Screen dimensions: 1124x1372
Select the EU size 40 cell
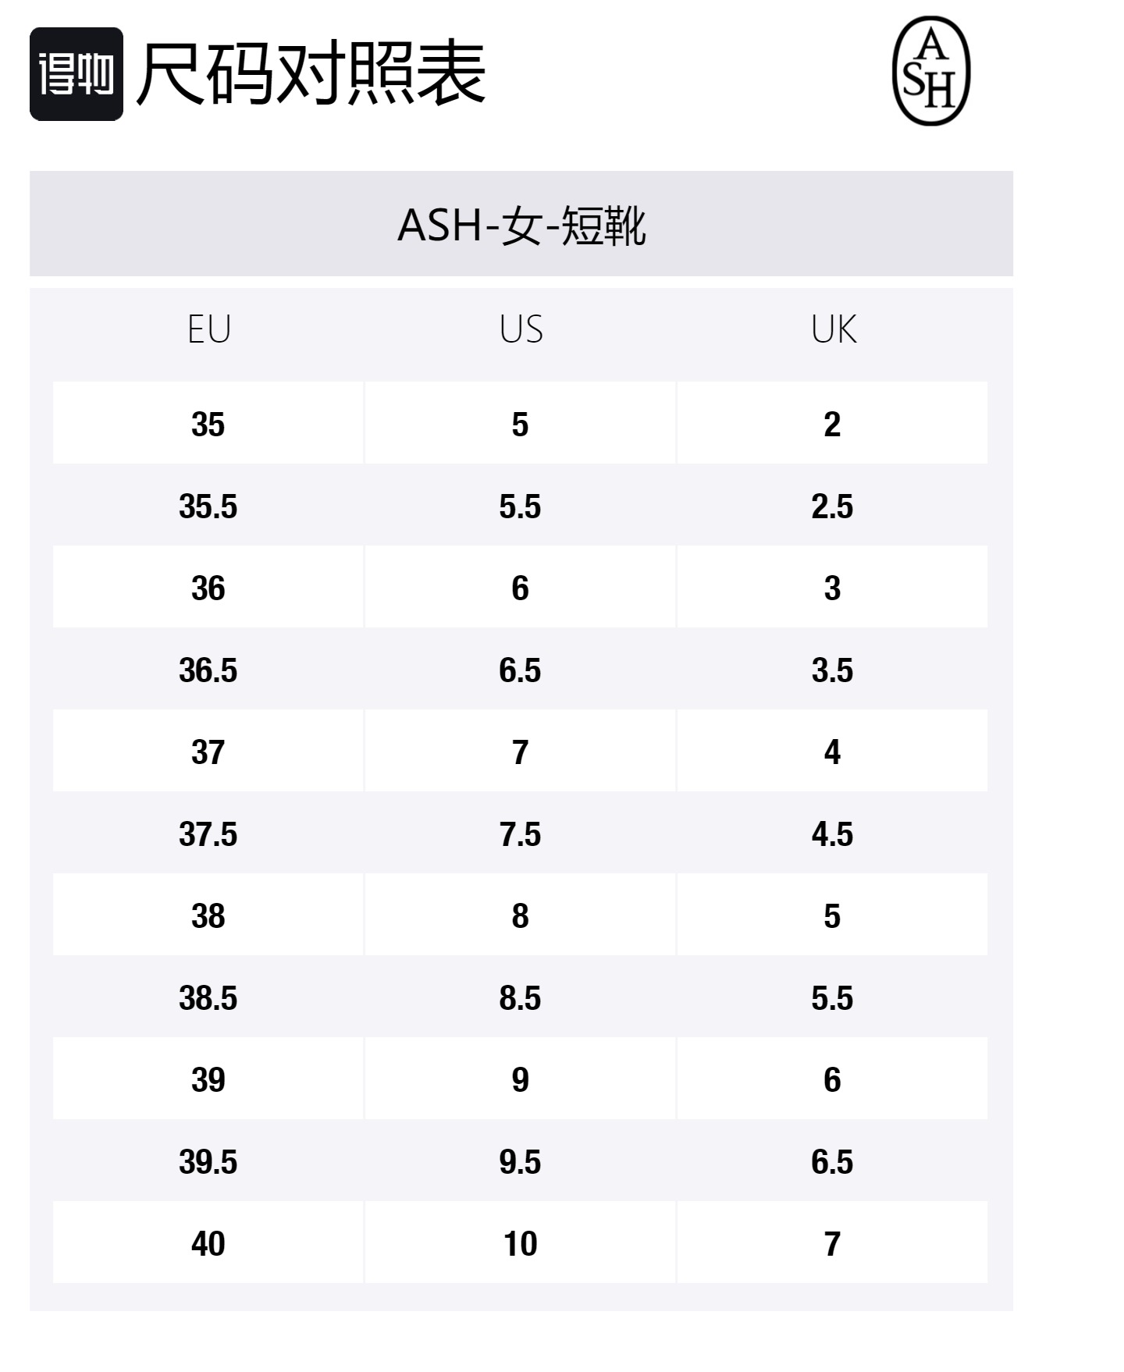point(208,1243)
